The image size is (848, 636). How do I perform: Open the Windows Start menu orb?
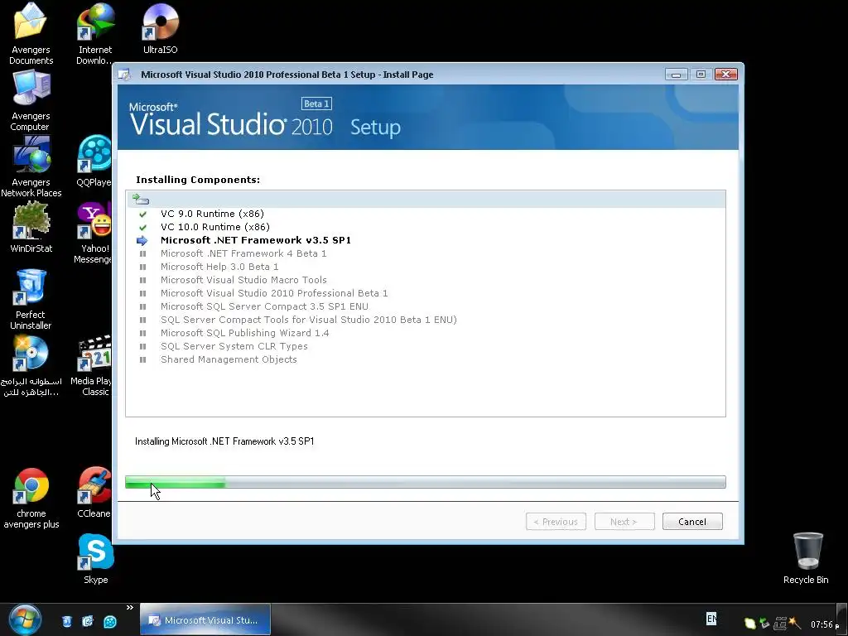tap(25, 619)
